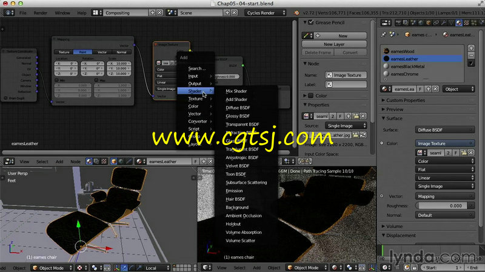Add new material in node editor header
Image resolution: width=485 pixels, height=272 pixels.
coord(204,161)
